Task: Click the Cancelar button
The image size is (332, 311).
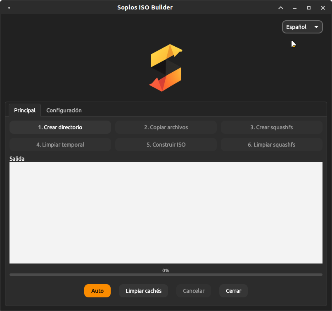Action: 194,291
